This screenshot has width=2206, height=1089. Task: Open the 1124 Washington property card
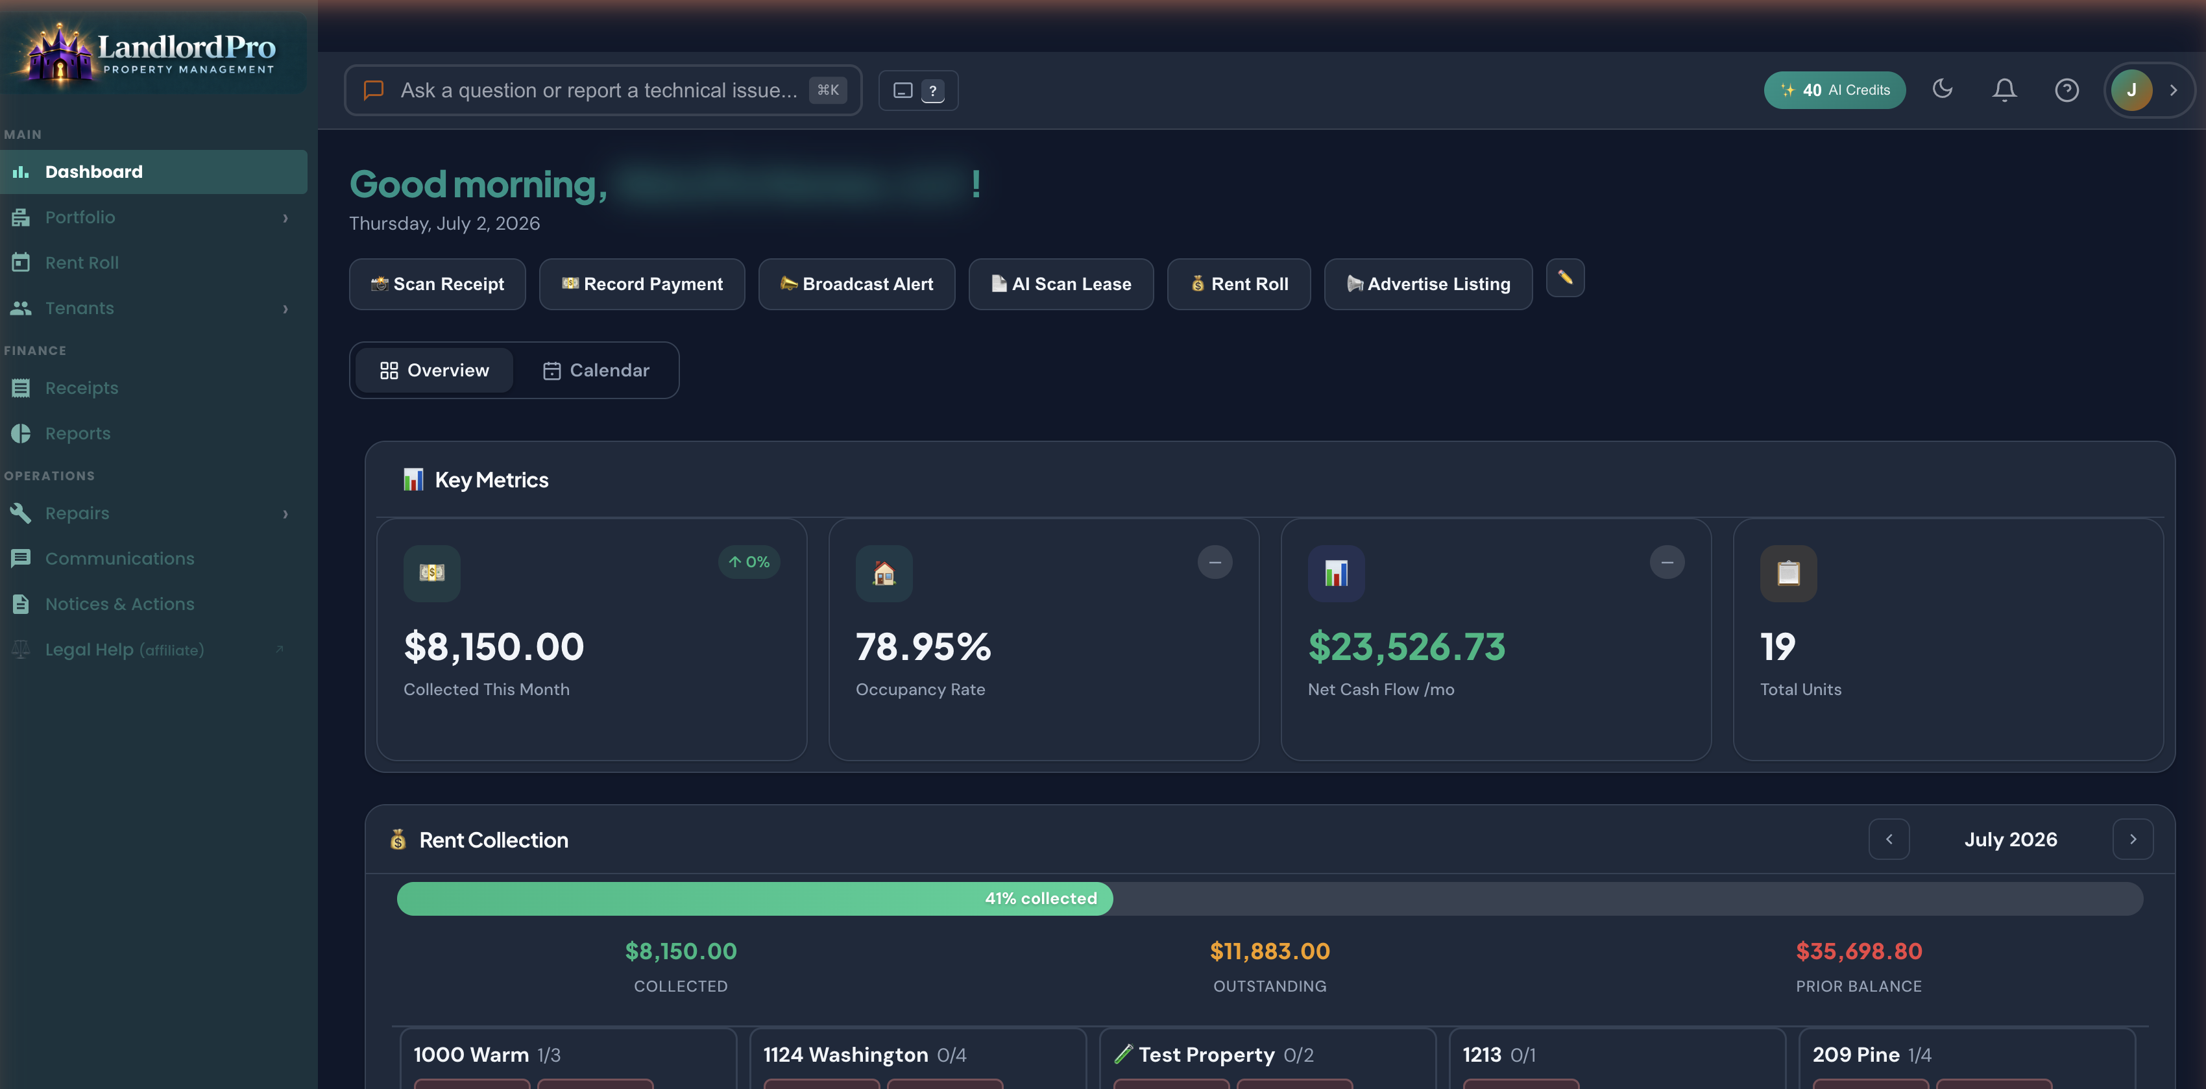pyautogui.click(x=918, y=1059)
